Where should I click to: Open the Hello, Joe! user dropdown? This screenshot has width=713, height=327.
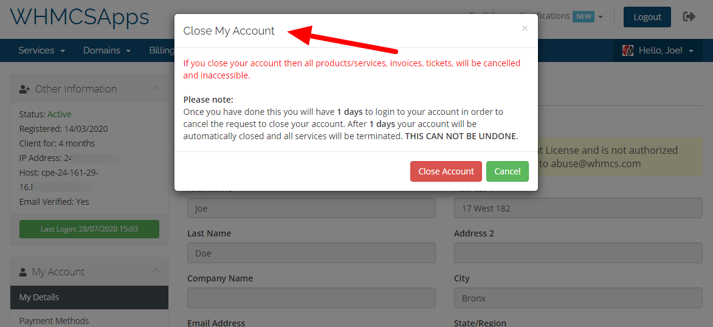click(x=658, y=50)
